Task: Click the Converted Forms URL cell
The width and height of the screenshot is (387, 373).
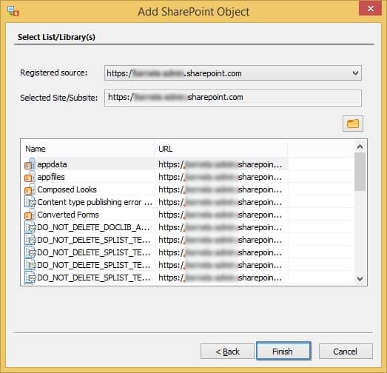Action: [x=221, y=215]
